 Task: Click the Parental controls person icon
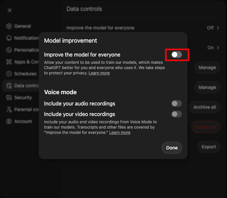point(9,109)
